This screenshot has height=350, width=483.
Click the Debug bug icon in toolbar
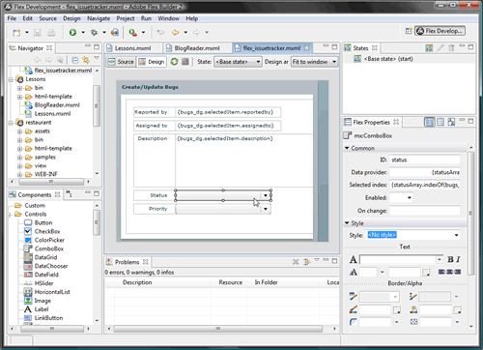[x=94, y=32]
